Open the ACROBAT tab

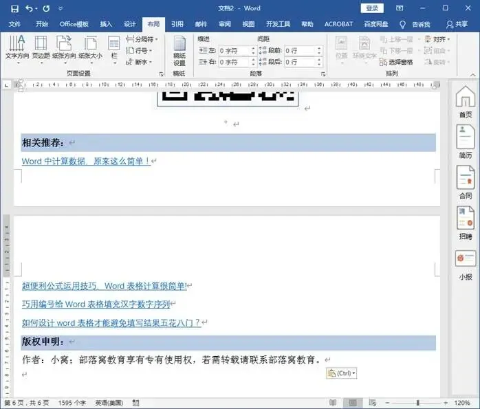338,24
